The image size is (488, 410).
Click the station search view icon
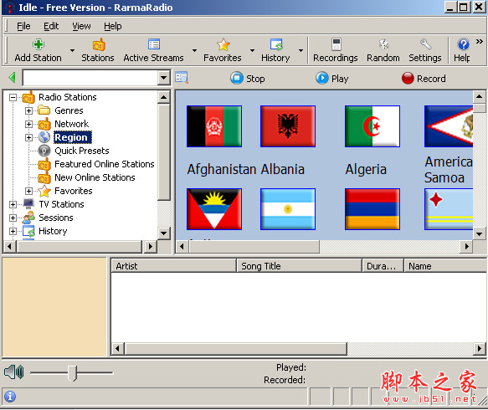[182, 78]
